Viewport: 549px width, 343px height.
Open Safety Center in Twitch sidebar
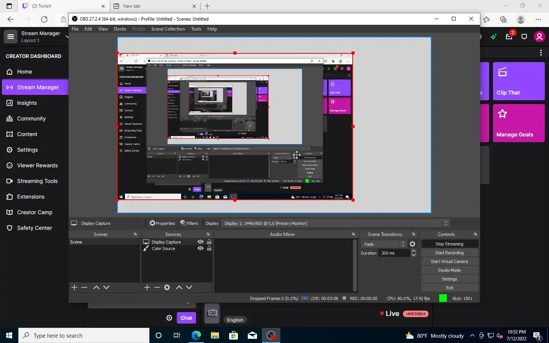pos(34,228)
